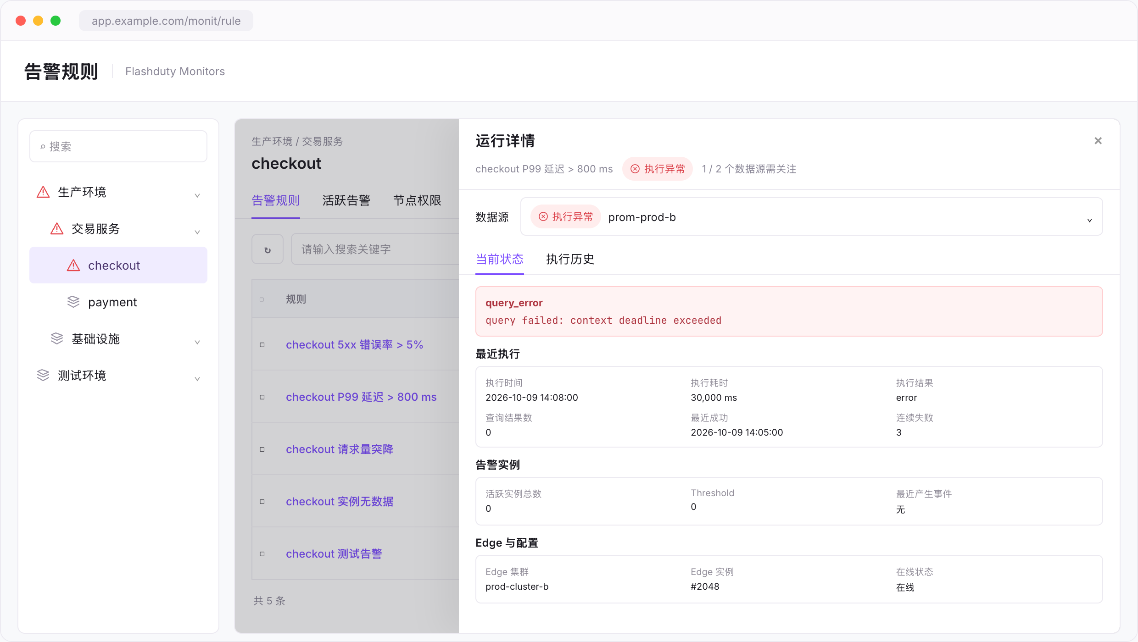The width and height of the screenshot is (1138, 642).
Task: Click the warning icon beside checkout in the sidebar
Action: [73, 266]
